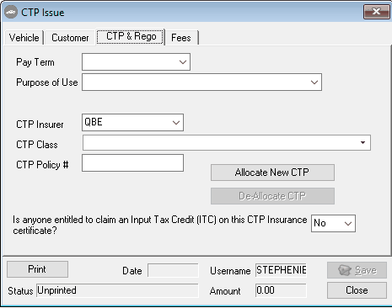Click the Save button with disk icon
Screen dimensions: 392x308
357,270
